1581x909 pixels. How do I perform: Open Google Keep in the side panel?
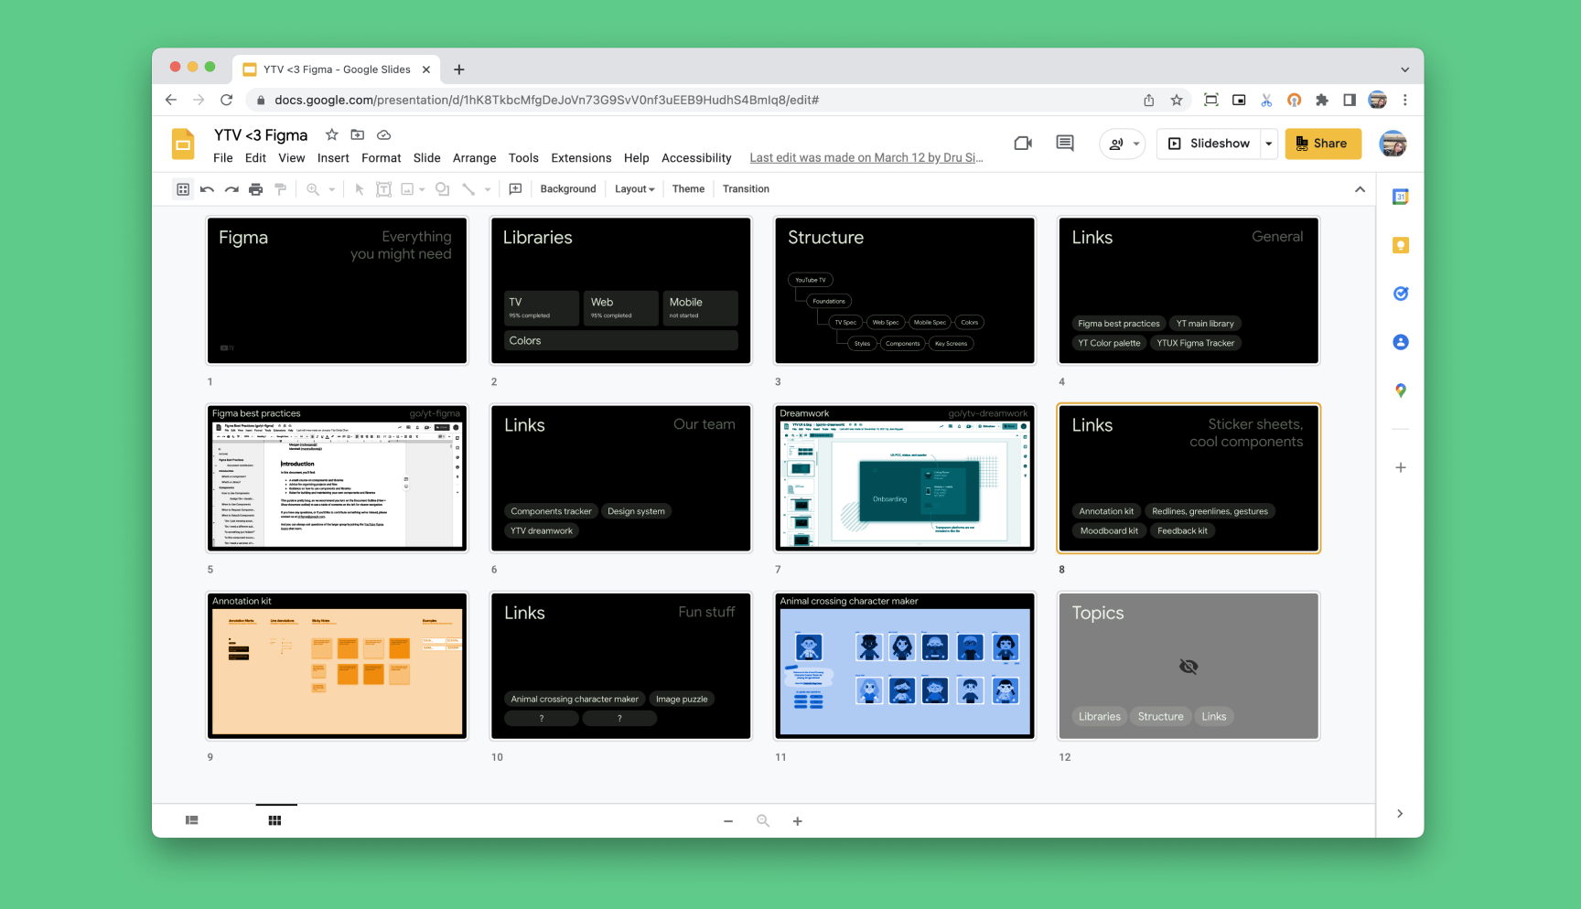(x=1401, y=245)
